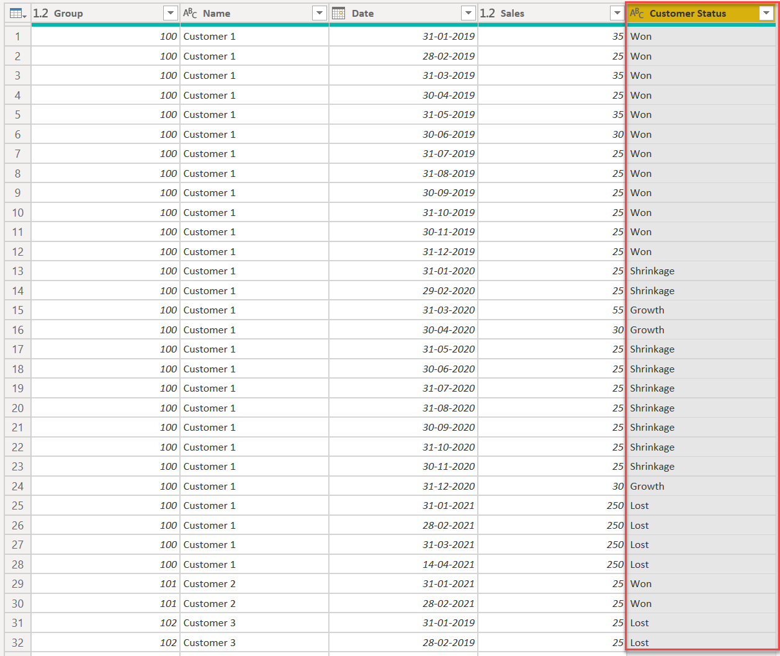
Task: Open the Sales column filter dropdown
Action: [x=617, y=13]
